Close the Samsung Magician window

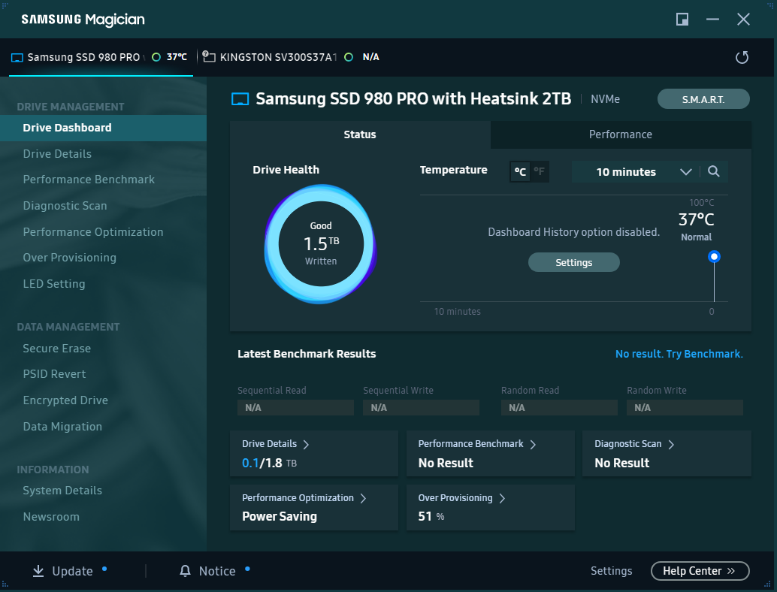pyautogui.click(x=743, y=20)
